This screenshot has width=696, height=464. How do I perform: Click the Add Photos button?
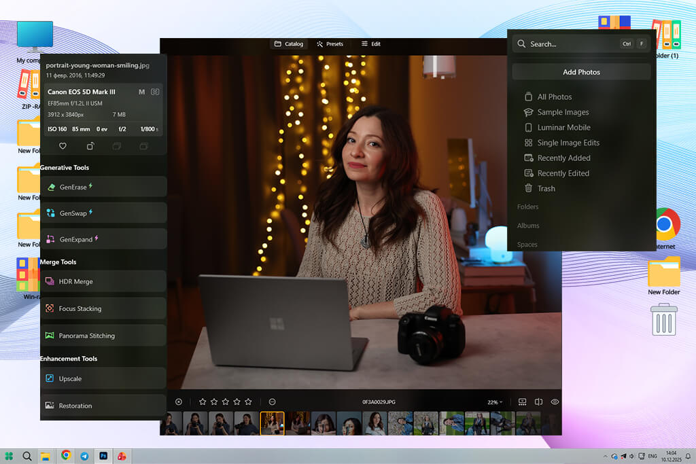click(x=582, y=72)
